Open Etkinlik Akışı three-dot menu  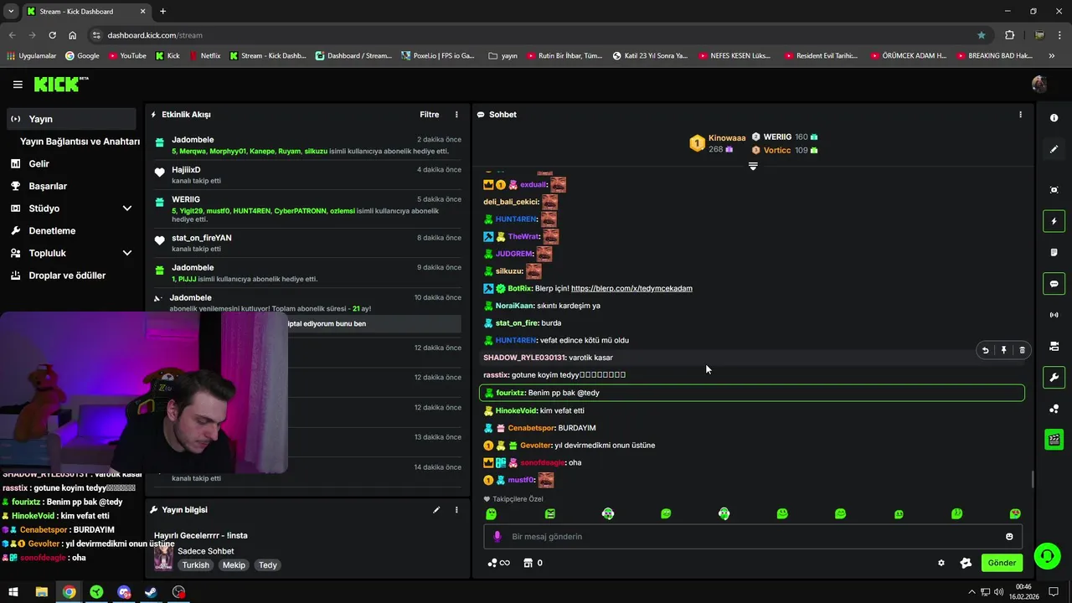pos(456,114)
